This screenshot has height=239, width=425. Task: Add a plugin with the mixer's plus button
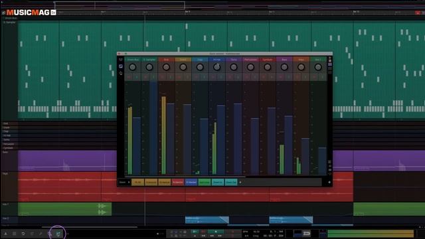pos(240,183)
